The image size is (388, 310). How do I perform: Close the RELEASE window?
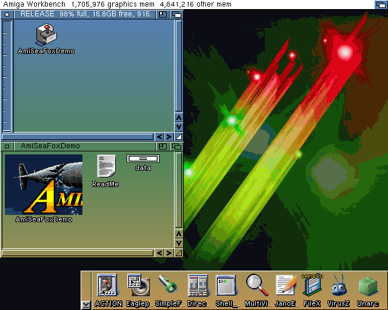click(7, 15)
